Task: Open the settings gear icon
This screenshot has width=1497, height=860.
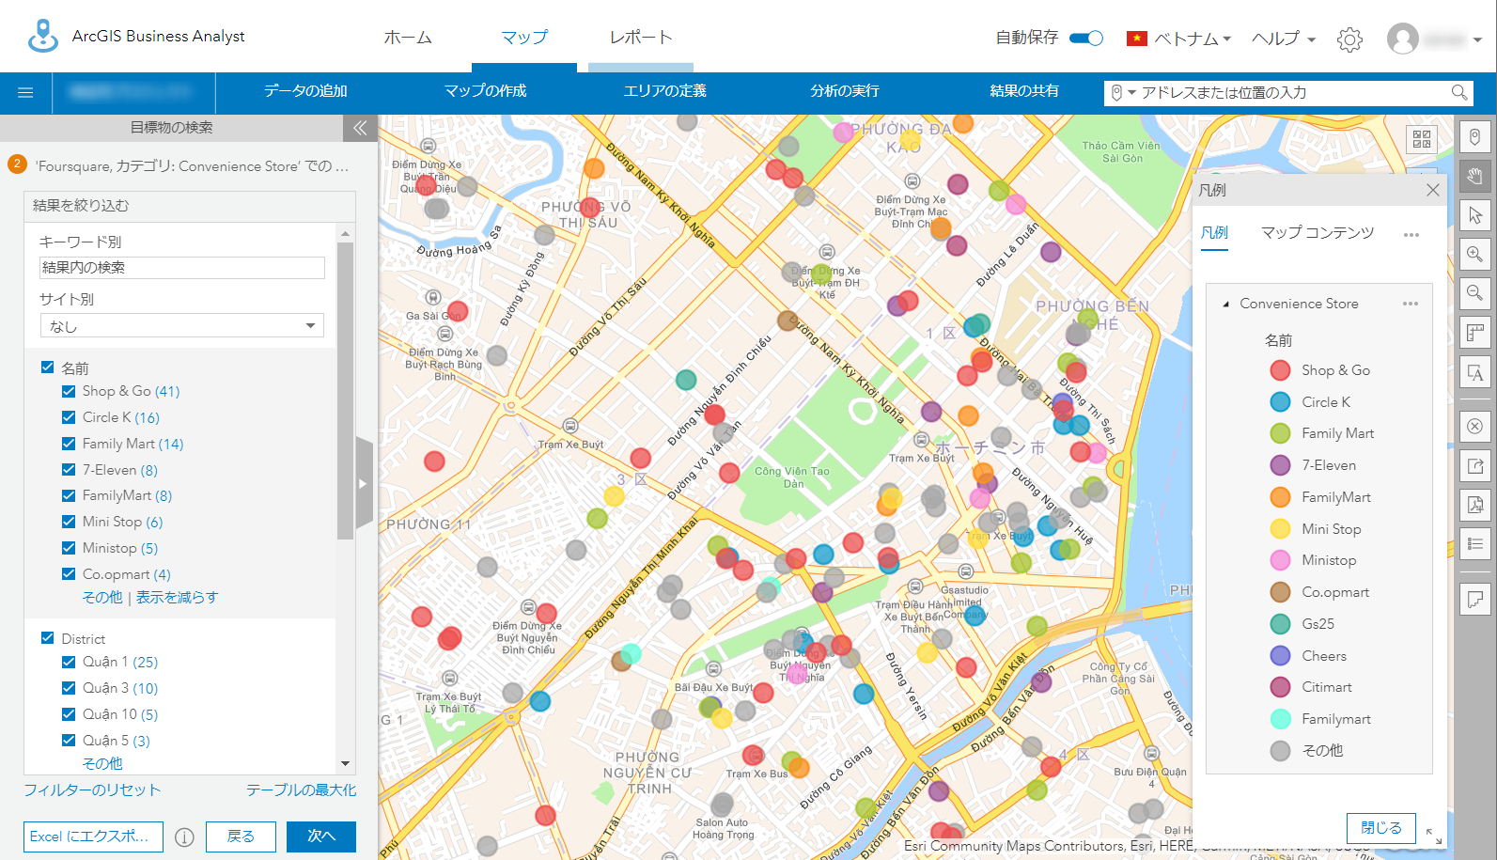Action: (1349, 39)
